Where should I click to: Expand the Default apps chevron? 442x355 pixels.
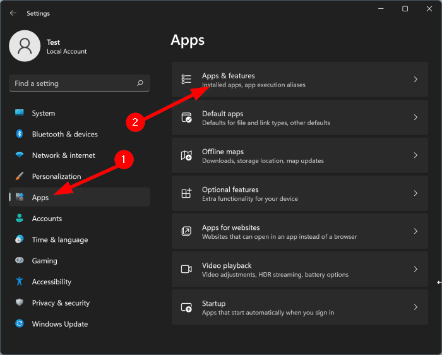click(x=415, y=117)
